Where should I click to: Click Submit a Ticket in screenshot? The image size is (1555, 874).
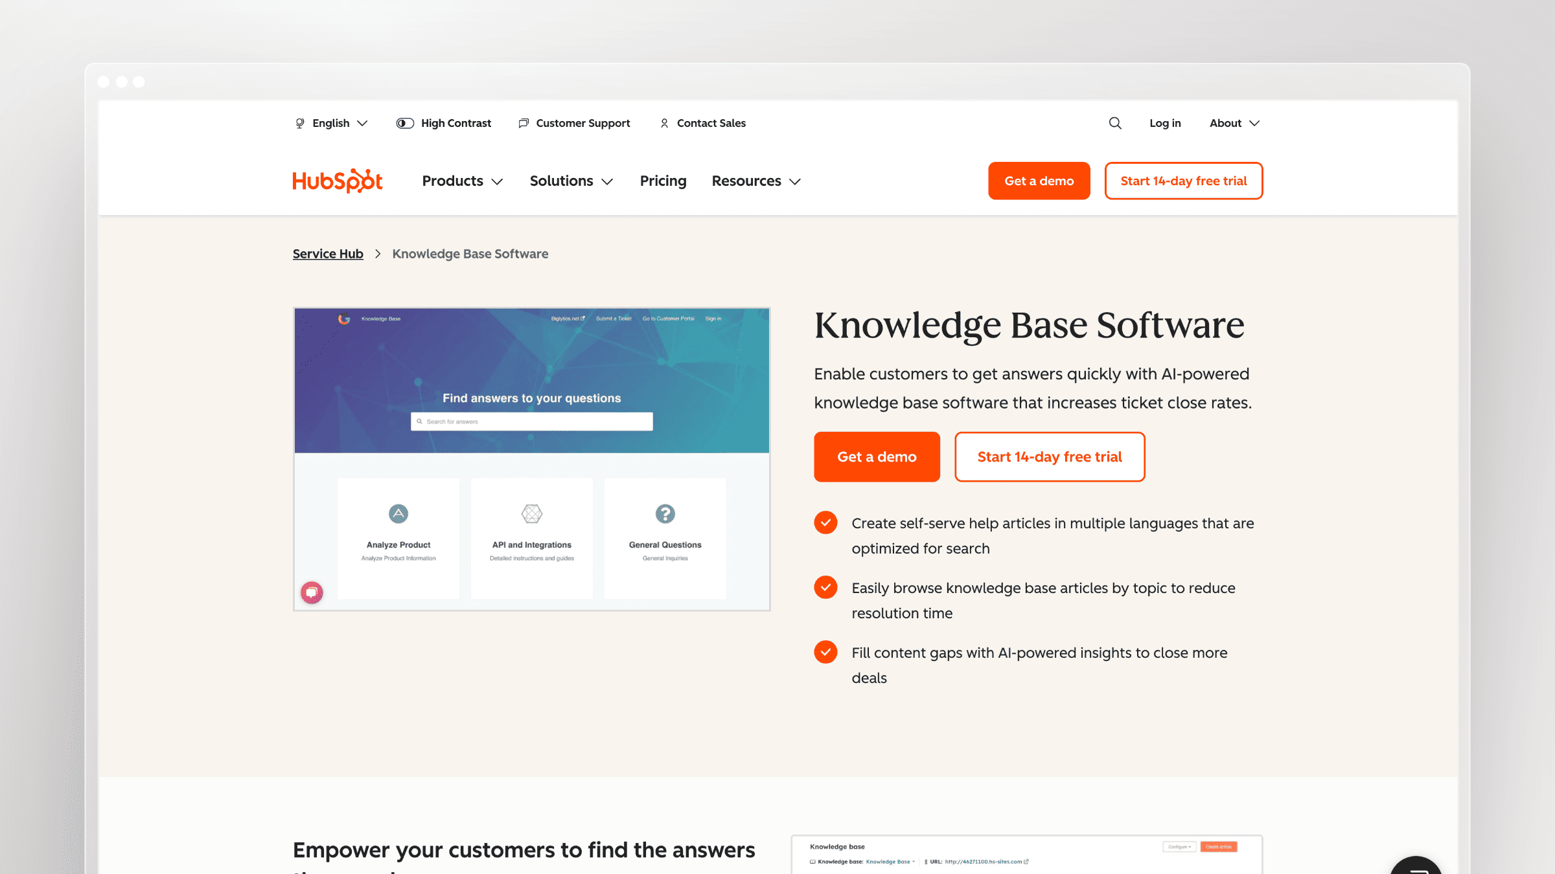614,319
